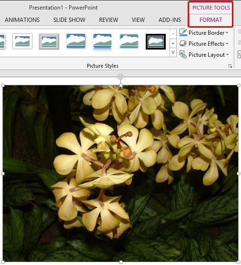Open the FORMAT tab under Picture Tools
The height and width of the screenshot is (265, 241).
click(x=211, y=20)
